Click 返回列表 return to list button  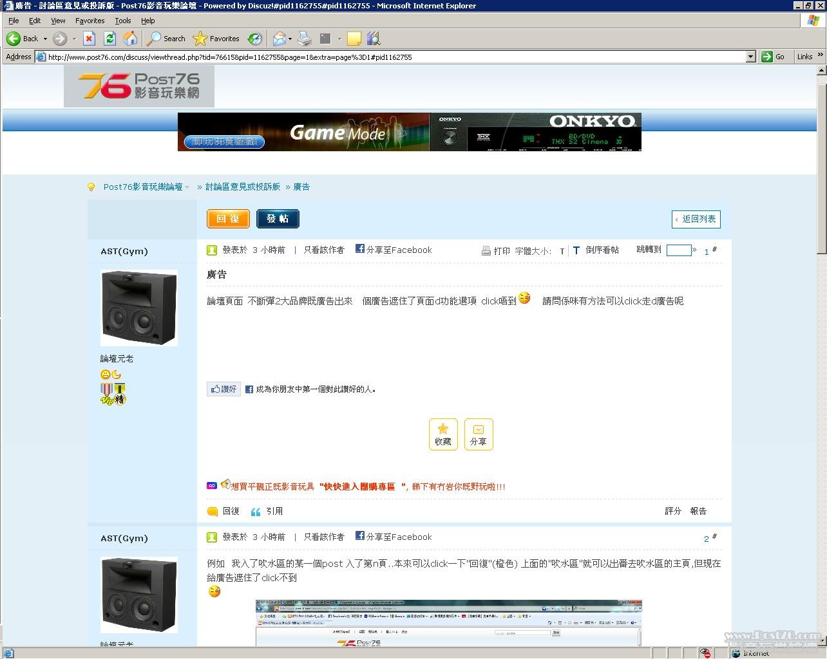(696, 219)
